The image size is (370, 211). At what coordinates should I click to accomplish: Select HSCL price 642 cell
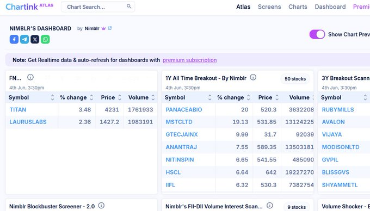pyautogui.click(x=267, y=172)
